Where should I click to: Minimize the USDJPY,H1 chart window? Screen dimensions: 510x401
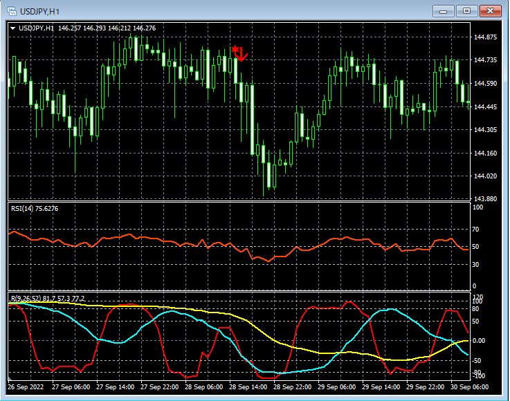pyautogui.click(x=443, y=11)
